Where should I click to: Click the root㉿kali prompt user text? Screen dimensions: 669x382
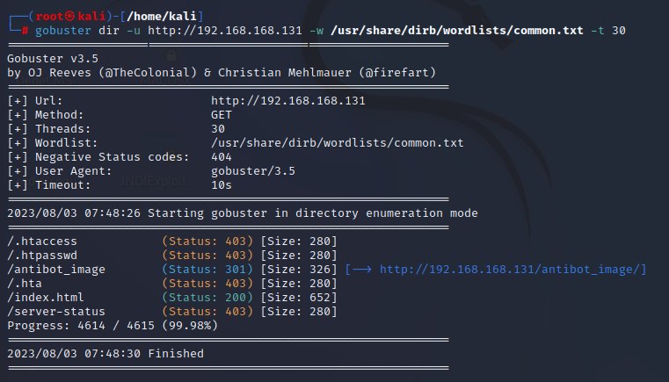click(70, 16)
